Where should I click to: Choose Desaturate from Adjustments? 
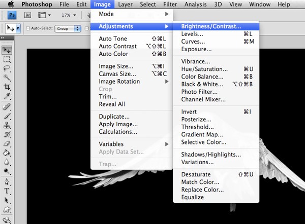[216, 174]
